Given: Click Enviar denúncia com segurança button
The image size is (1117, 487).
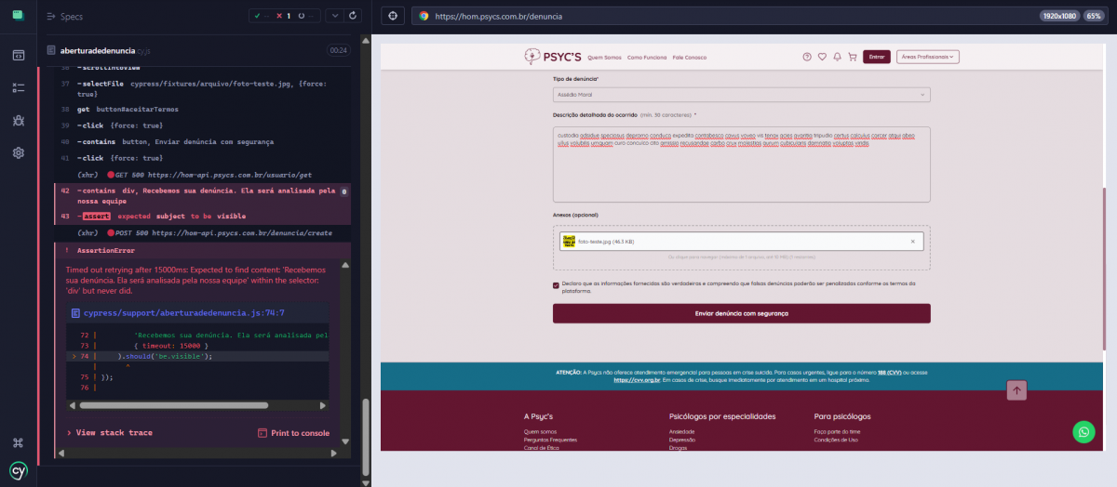Looking at the screenshot, I should [x=741, y=313].
